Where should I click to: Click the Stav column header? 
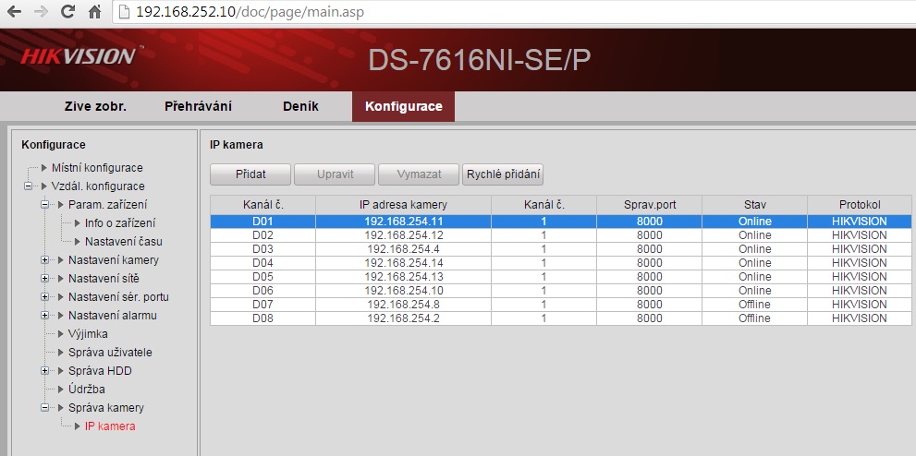[x=754, y=203]
